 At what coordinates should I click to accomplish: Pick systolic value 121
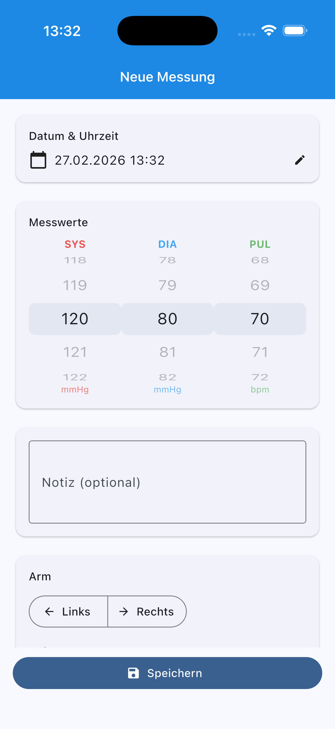tap(75, 352)
